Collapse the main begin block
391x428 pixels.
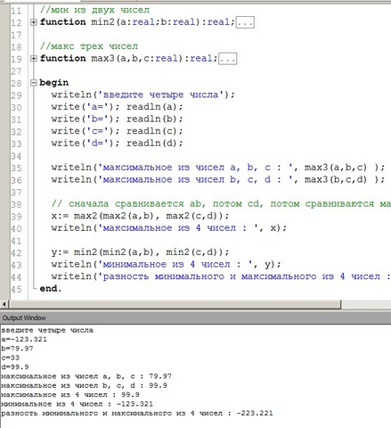coord(34,83)
